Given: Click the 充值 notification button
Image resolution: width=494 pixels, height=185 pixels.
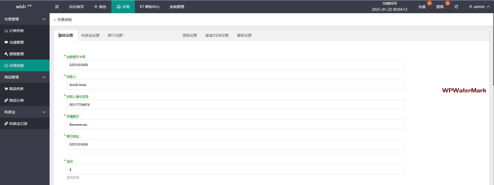Looking at the screenshot, I should 422,7.
